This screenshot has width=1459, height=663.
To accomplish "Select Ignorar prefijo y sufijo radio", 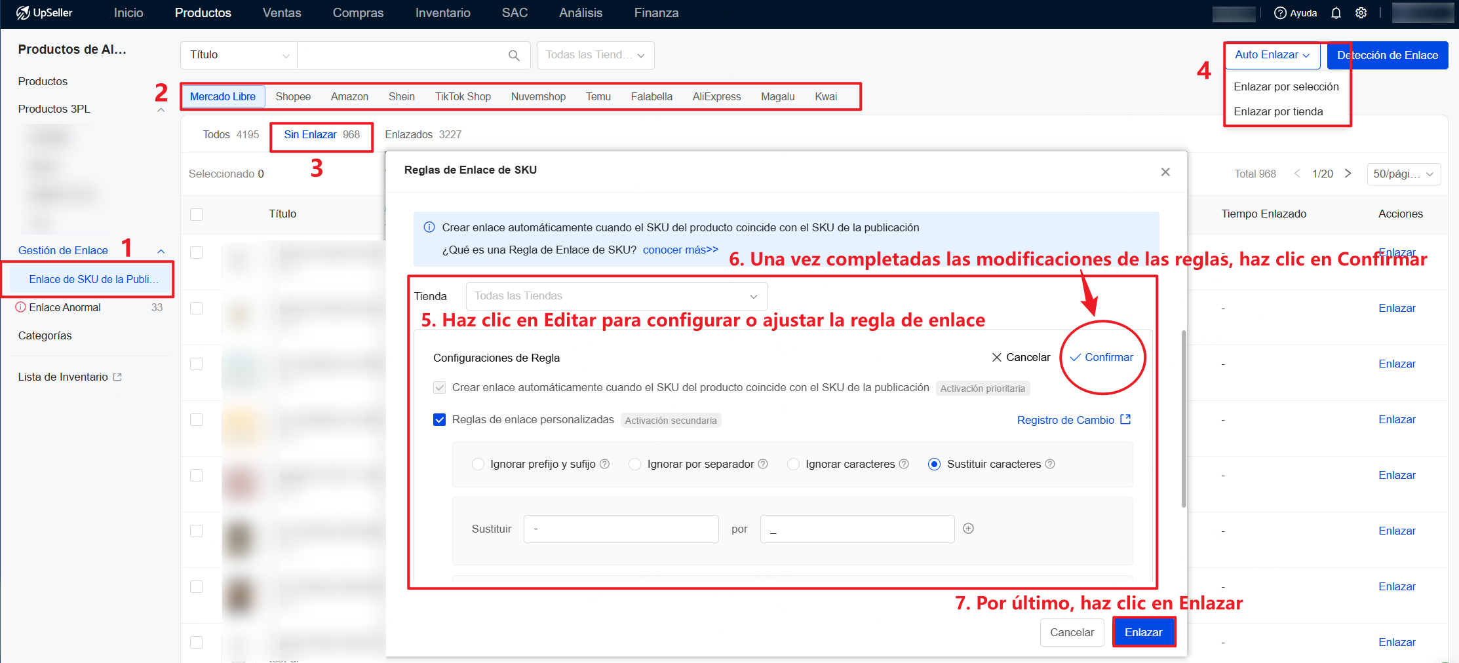I will 478,464.
